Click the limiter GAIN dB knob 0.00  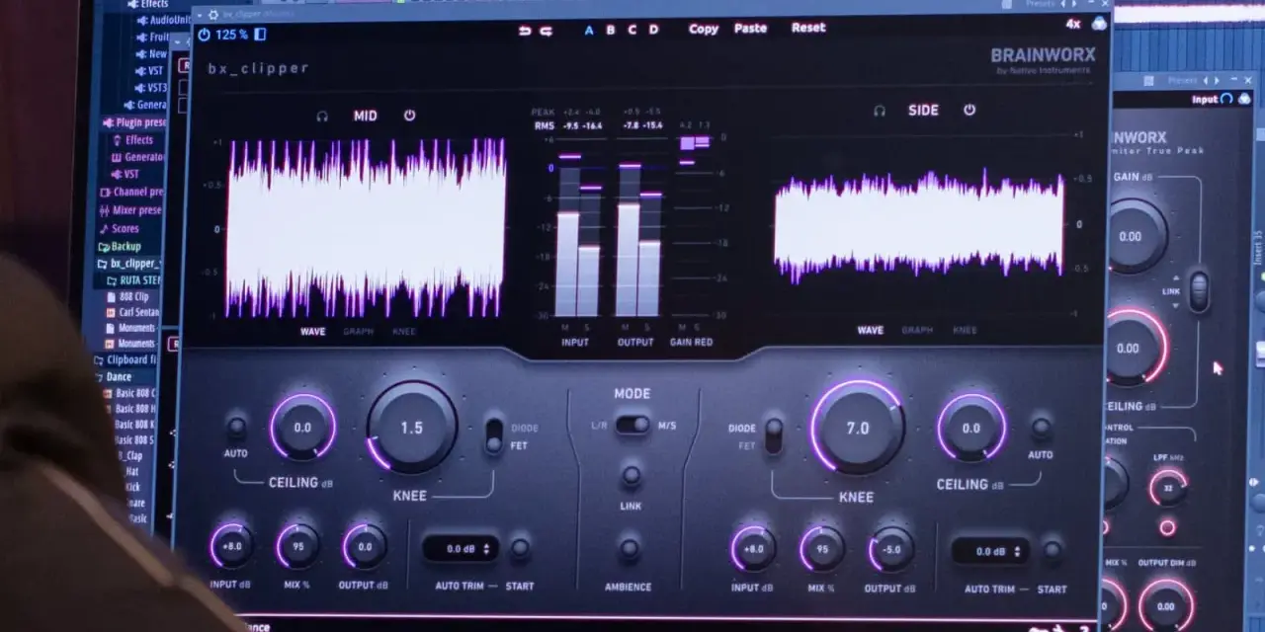(x=1131, y=237)
